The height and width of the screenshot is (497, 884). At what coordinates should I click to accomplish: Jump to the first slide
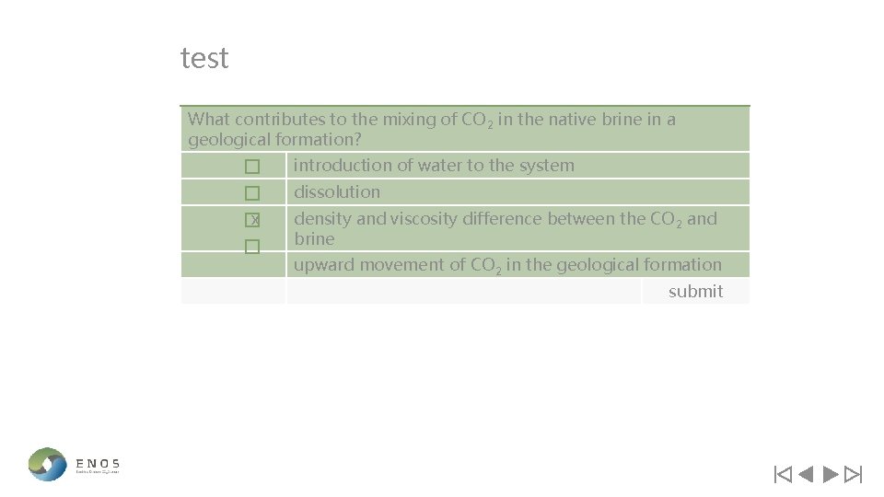(783, 475)
